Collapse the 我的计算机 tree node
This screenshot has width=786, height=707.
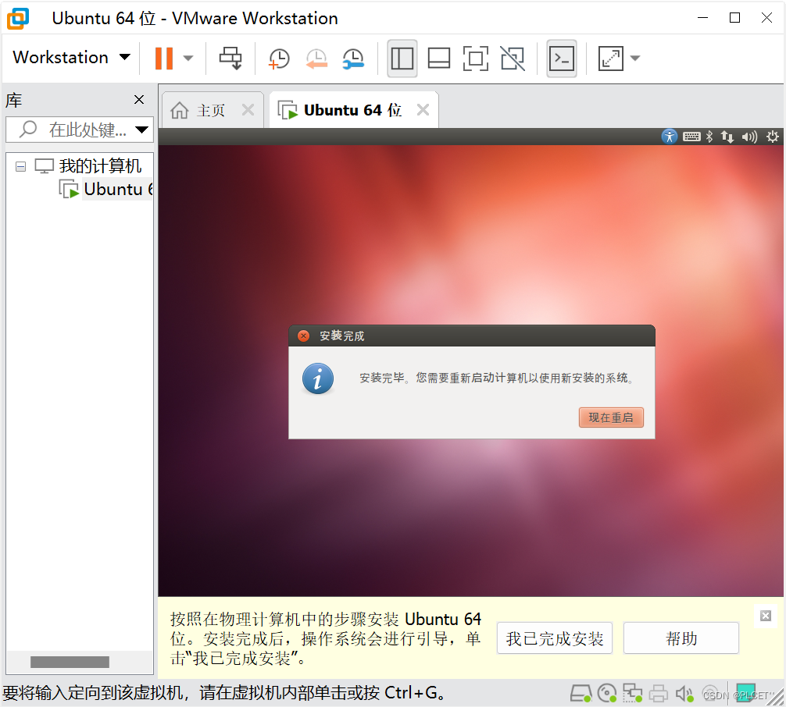20,166
